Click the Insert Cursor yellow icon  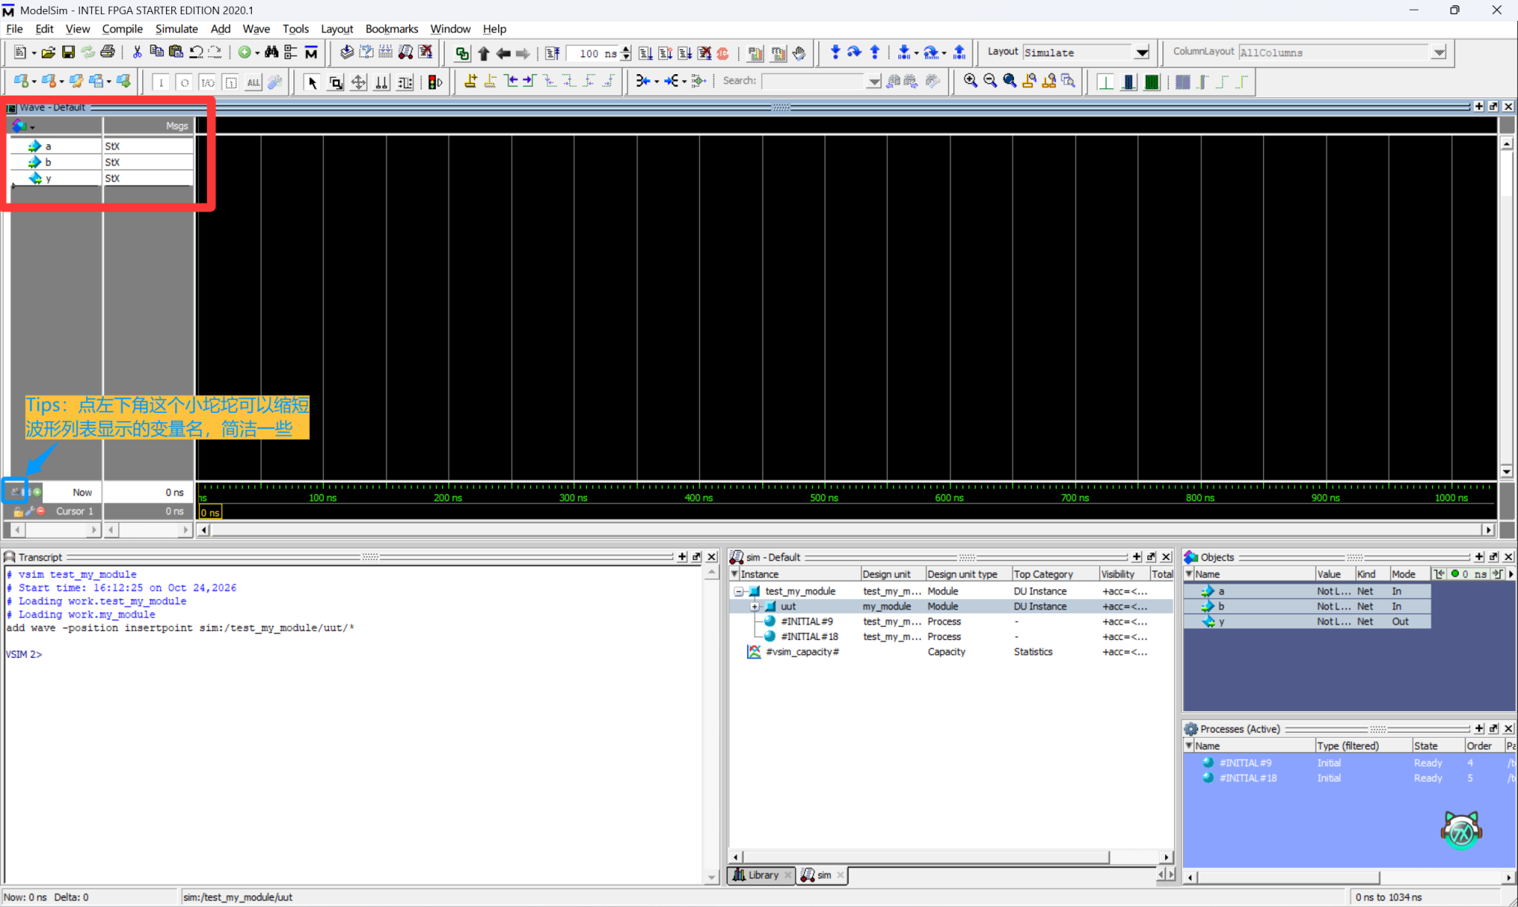[471, 81]
